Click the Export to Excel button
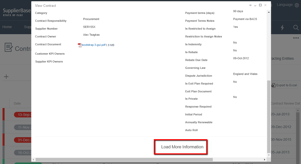The width and height of the screenshot is (301, 164). 285,85
